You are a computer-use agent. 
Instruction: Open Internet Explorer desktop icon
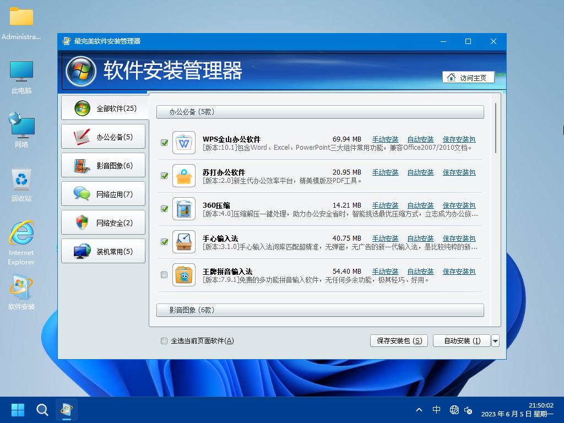[21, 241]
